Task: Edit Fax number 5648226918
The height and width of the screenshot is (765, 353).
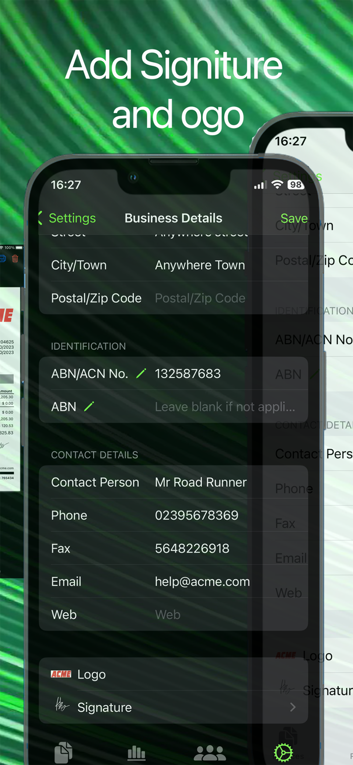Action: click(192, 549)
